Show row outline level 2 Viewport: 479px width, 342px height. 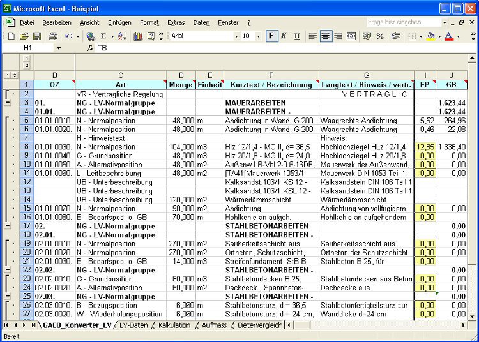tap(15, 75)
